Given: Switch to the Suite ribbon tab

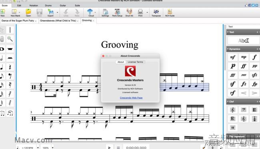Looking at the screenshot, I should tap(77, 6).
